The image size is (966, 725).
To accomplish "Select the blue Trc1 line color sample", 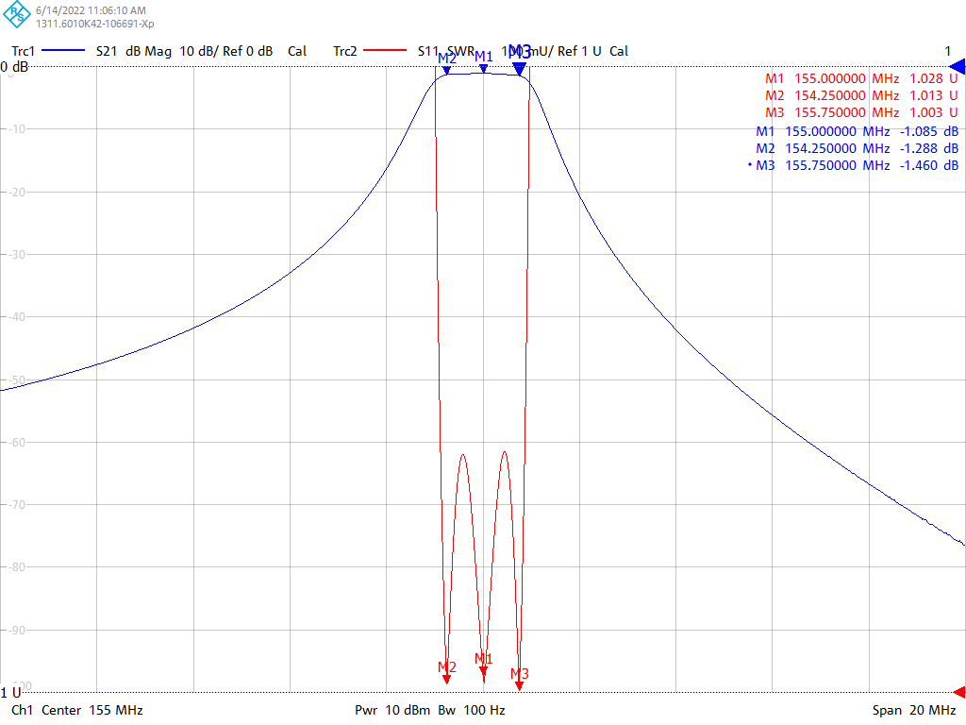I will point(63,51).
